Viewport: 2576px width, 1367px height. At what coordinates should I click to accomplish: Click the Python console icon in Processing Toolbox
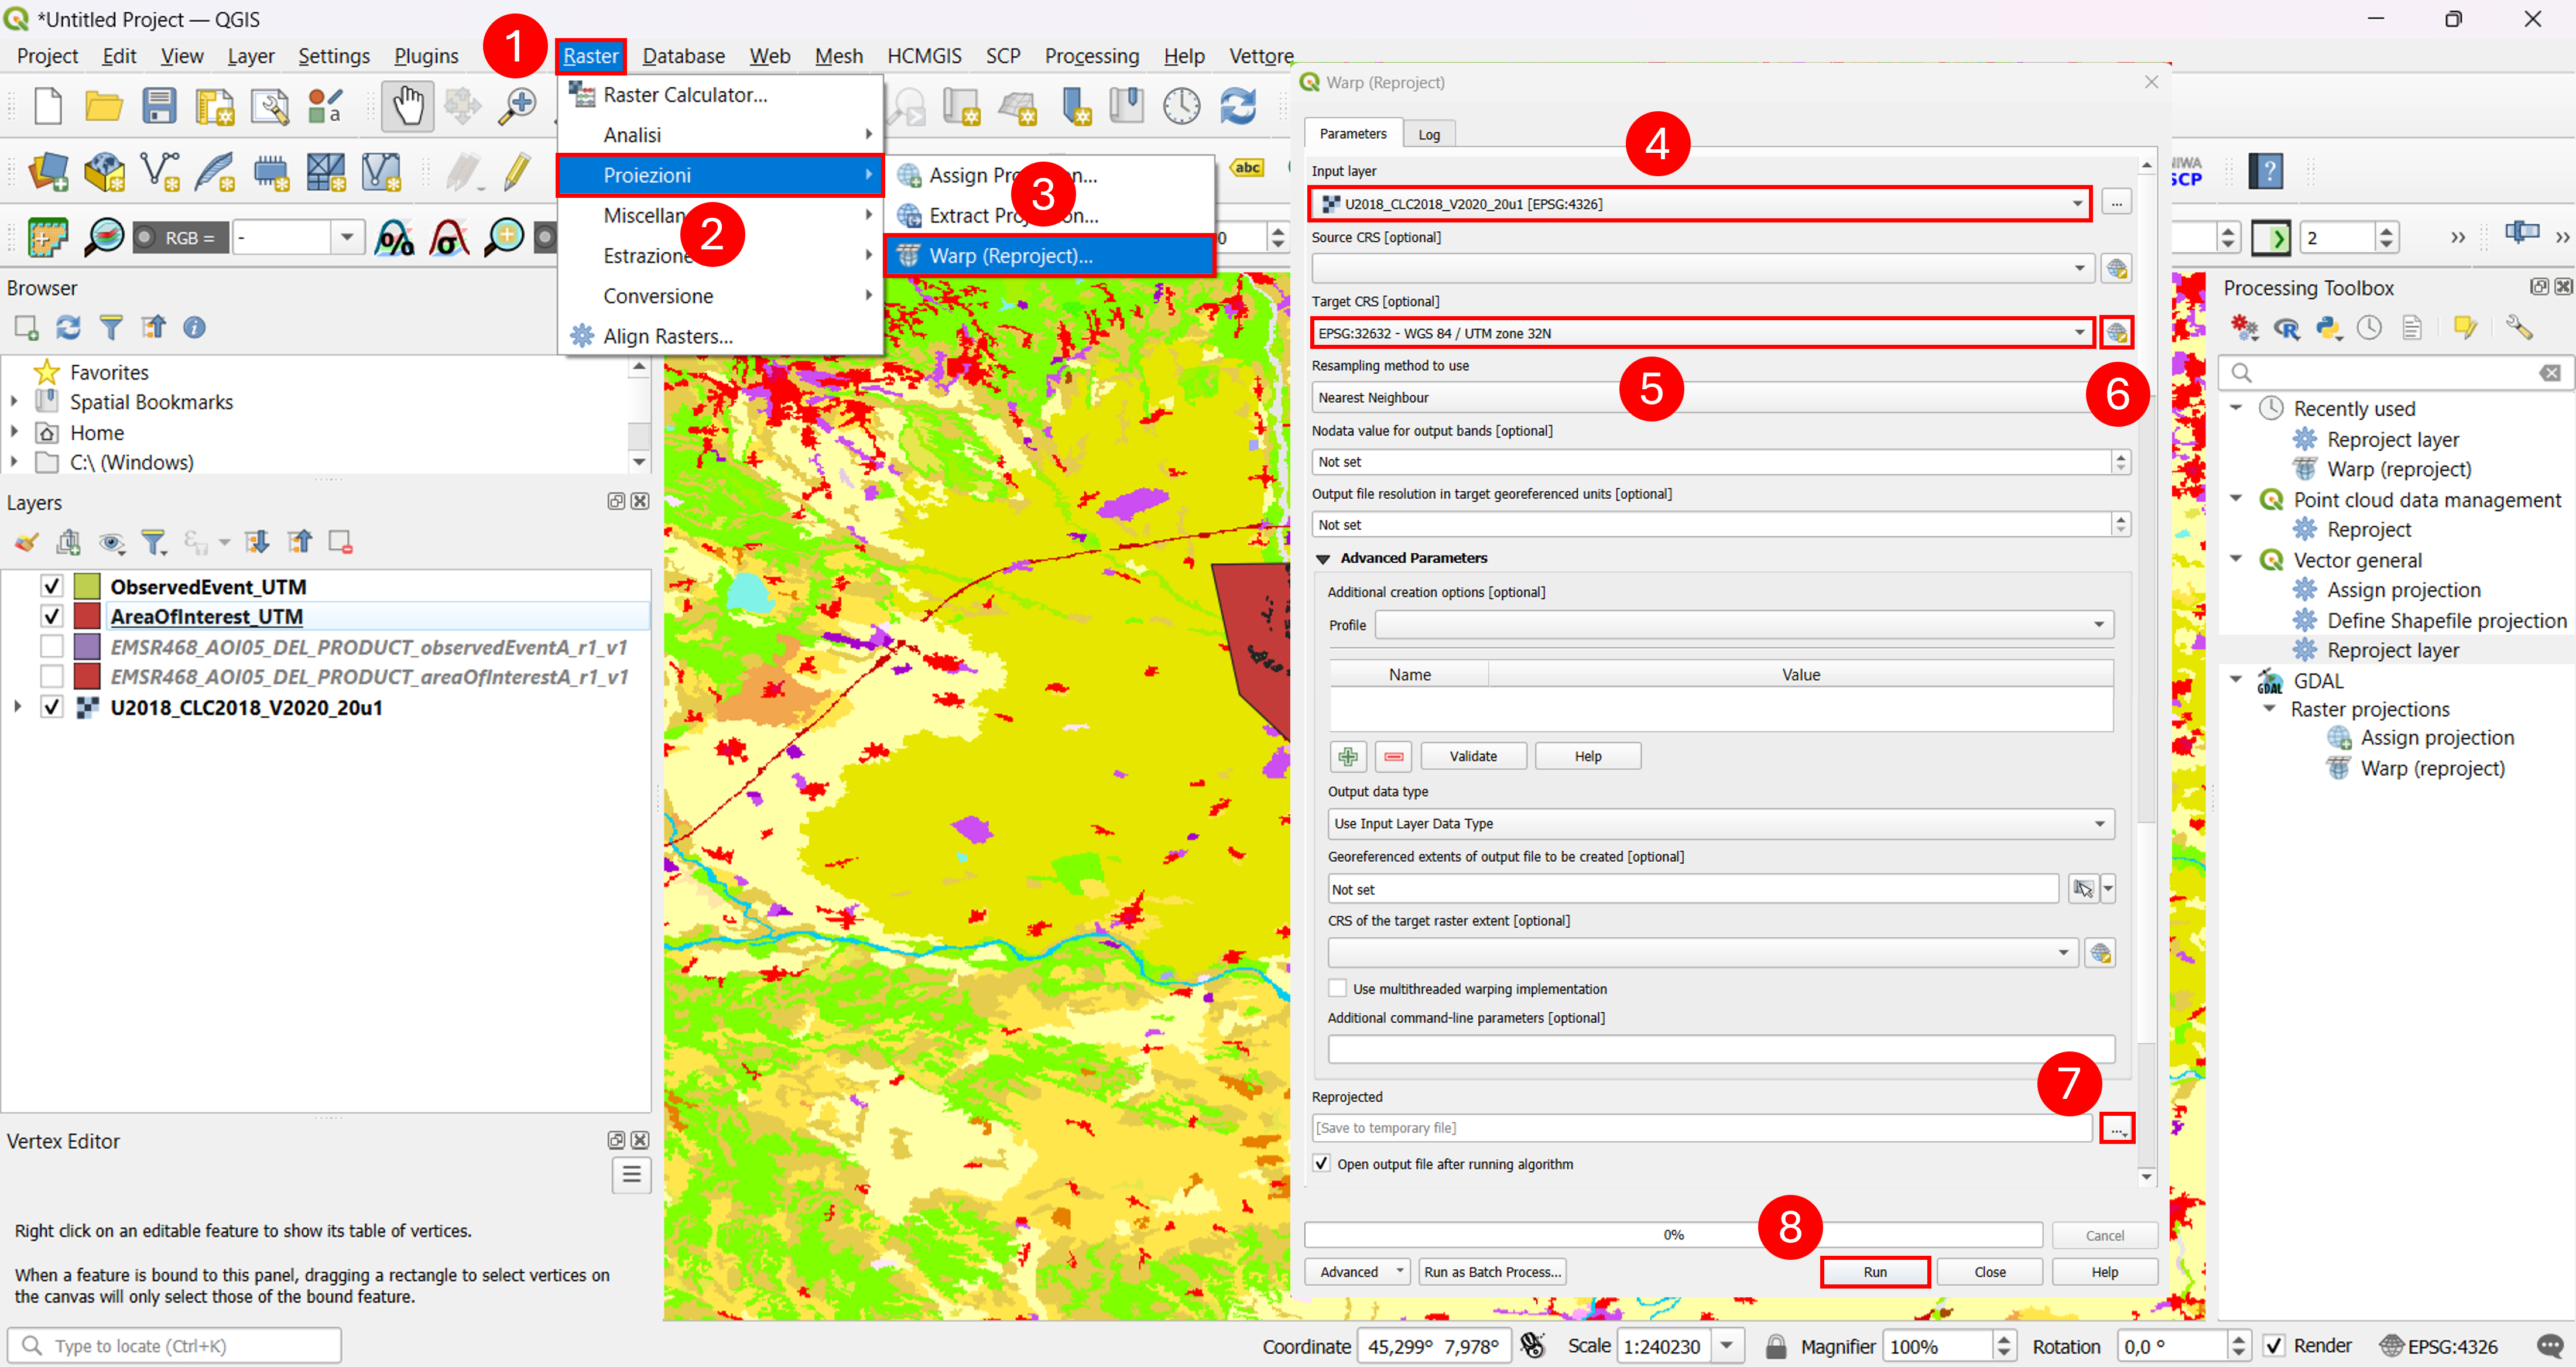click(2329, 328)
